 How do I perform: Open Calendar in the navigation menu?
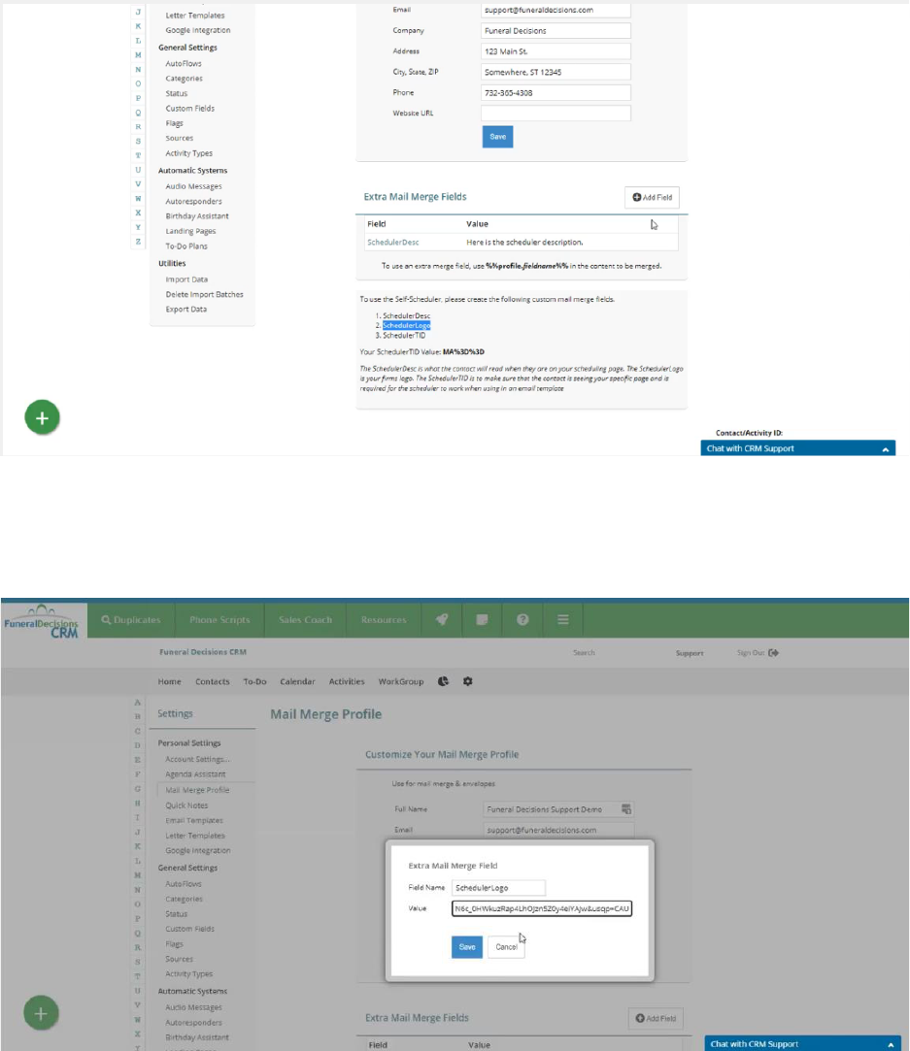(297, 681)
